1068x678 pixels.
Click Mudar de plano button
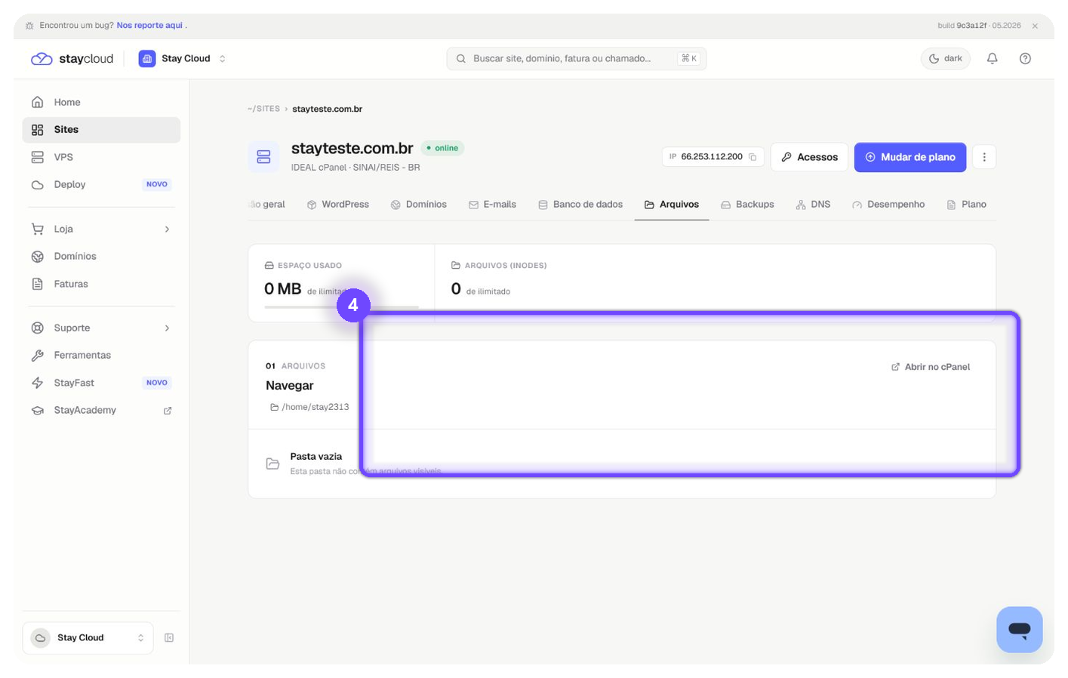[910, 157]
